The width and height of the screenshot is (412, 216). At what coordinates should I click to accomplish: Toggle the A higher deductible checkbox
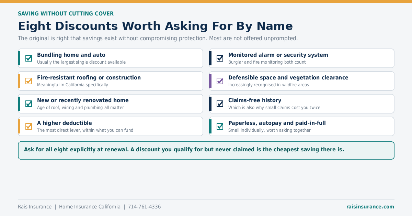pyautogui.click(x=29, y=127)
